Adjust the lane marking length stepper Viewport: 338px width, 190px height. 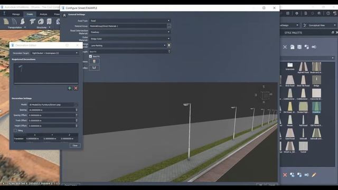169,52
